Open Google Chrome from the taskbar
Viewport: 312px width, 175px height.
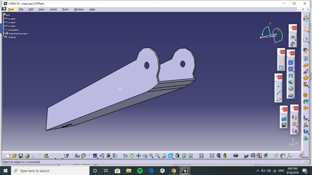[173, 170]
